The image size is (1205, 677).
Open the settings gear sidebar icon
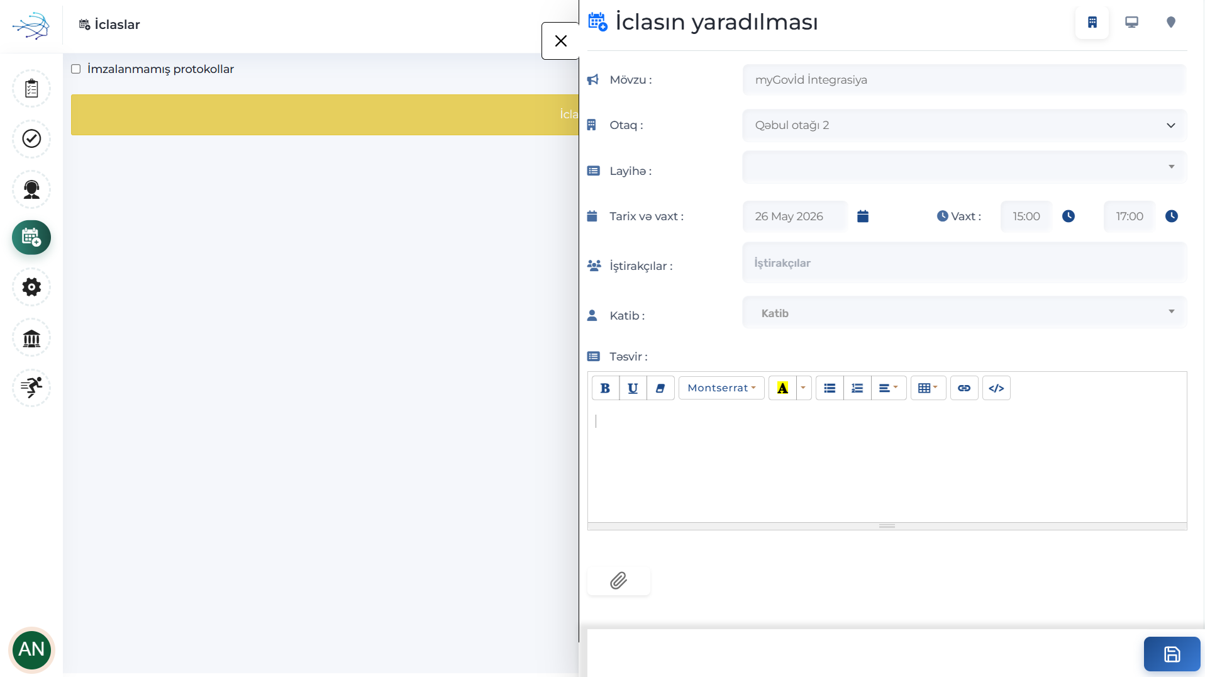pos(31,287)
